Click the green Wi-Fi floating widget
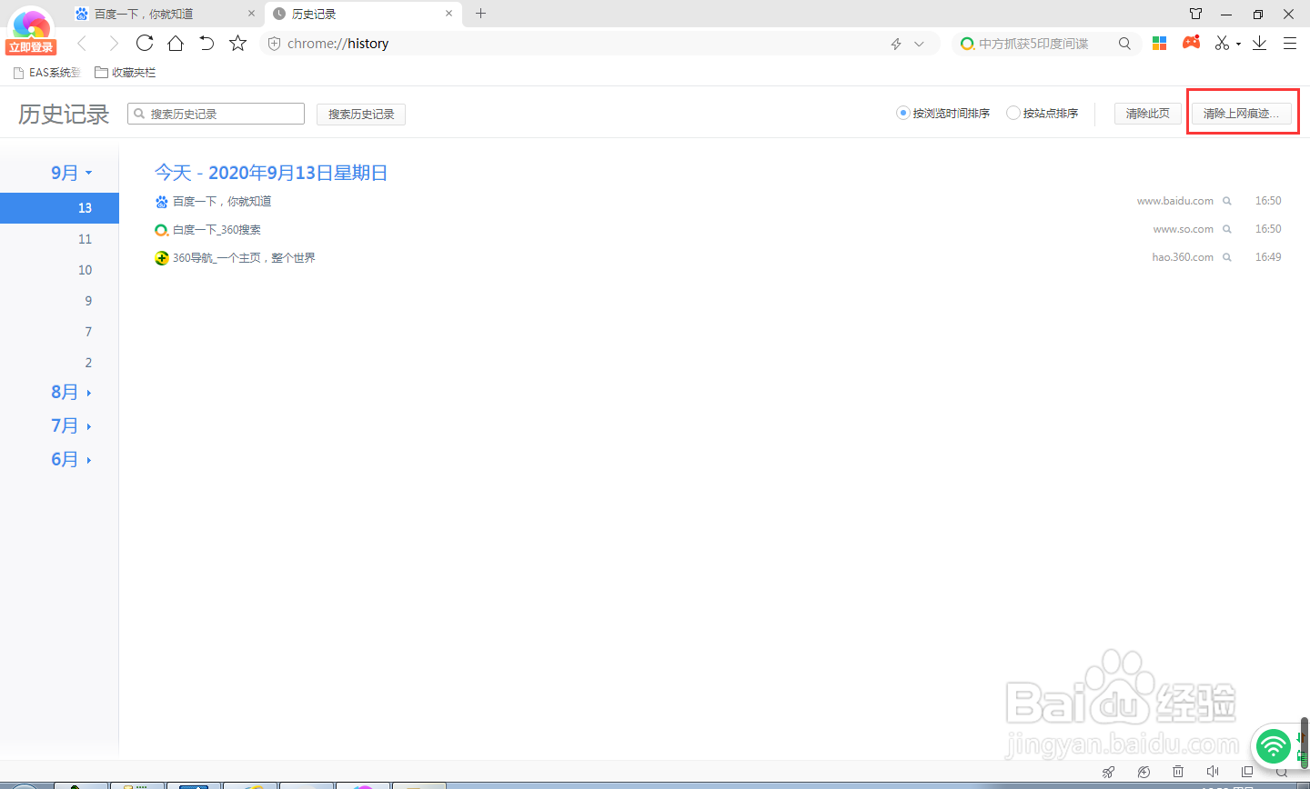The image size is (1310, 789). tap(1274, 747)
